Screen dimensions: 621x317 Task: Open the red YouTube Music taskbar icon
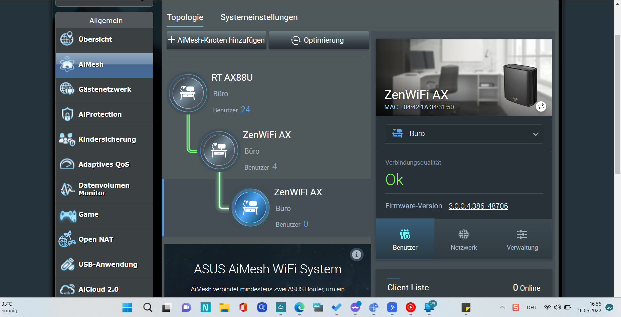pyautogui.click(x=411, y=307)
